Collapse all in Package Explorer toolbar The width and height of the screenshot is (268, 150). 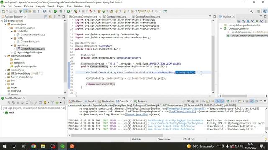46,17
